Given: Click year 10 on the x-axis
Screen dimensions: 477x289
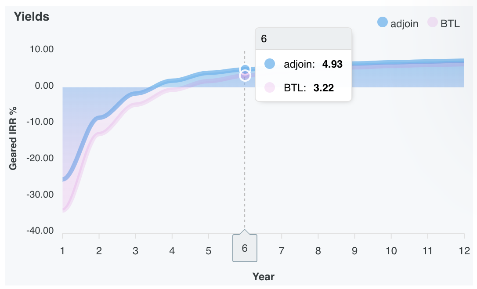Looking at the screenshot, I should 391,251.
